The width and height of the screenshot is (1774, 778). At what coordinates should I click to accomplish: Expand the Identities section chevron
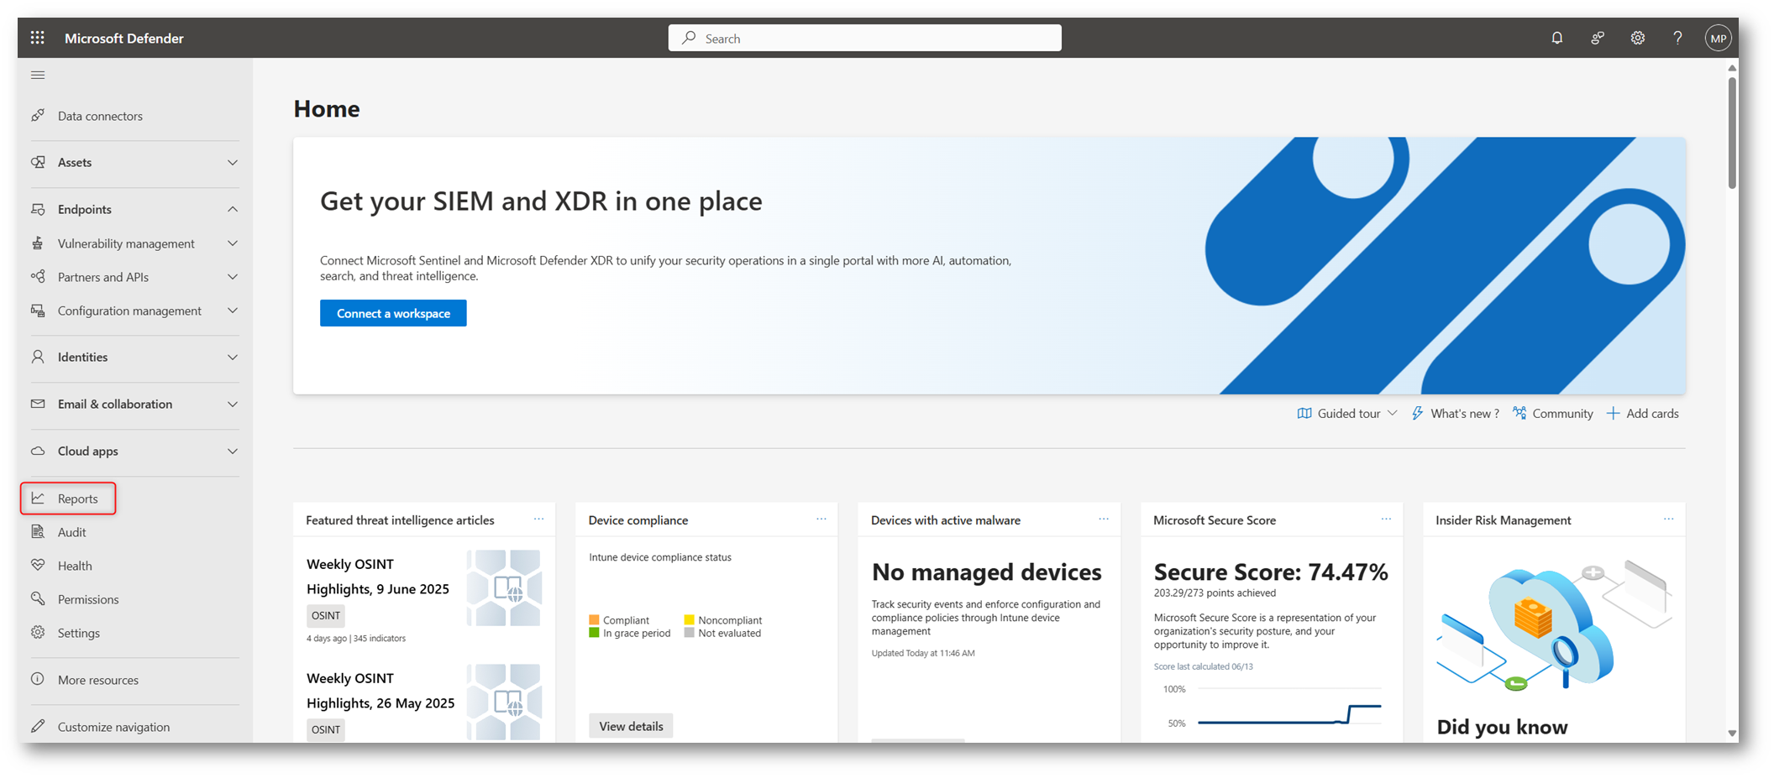click(233, 357)
